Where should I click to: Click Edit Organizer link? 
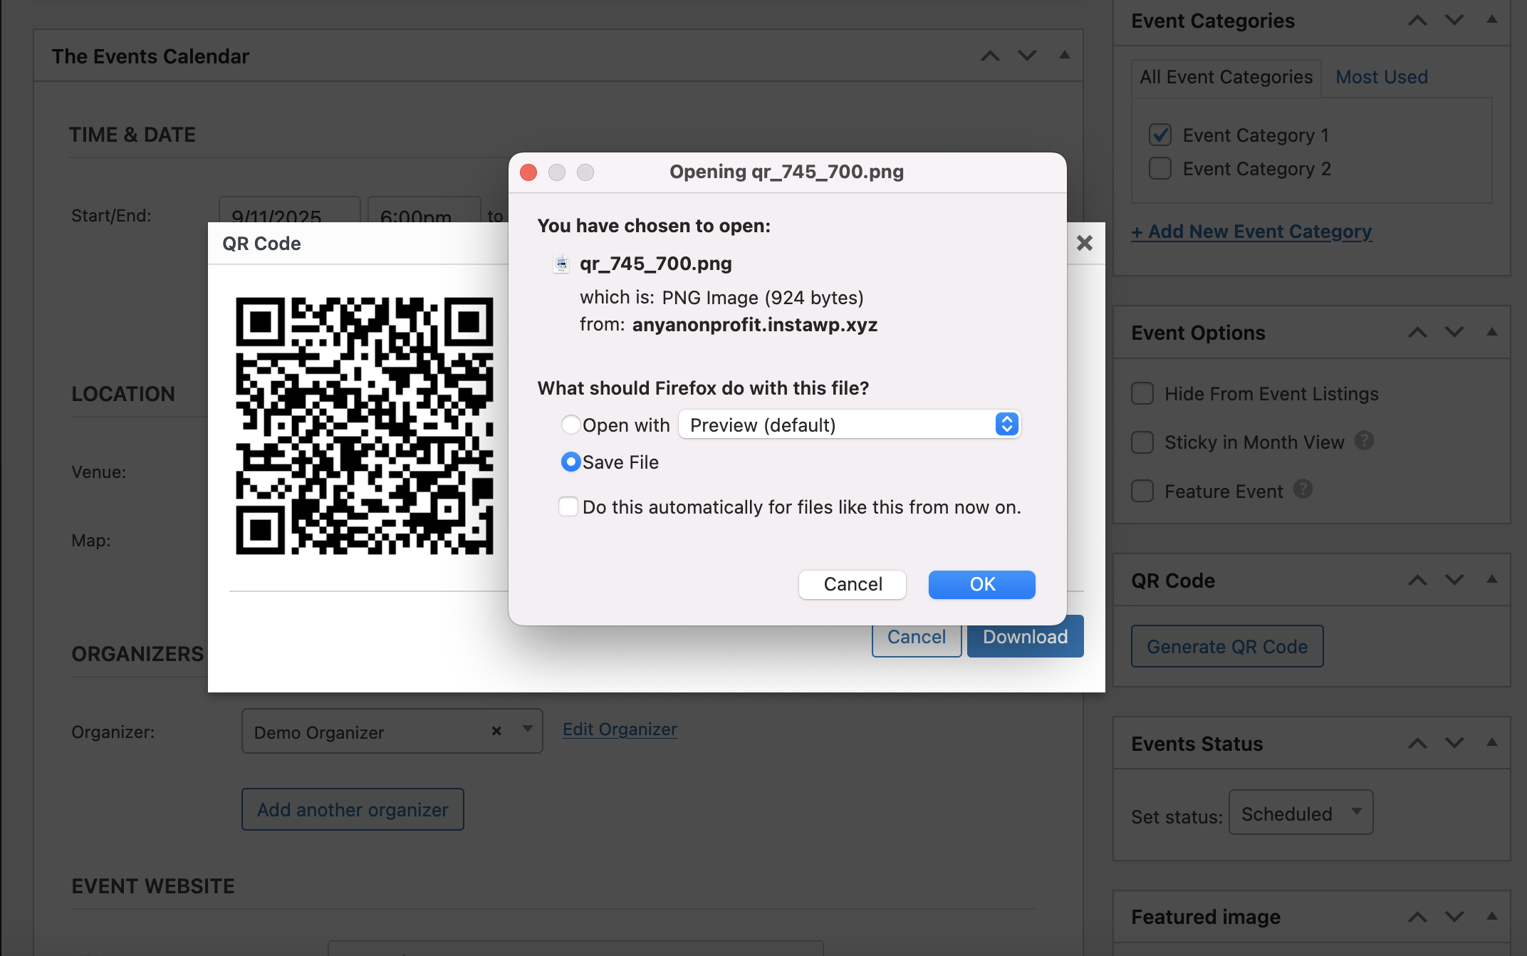(x=620, y=729)
